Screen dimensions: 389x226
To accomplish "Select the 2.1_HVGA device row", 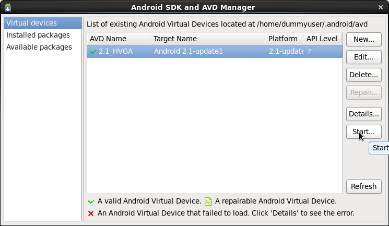I will [x=215, y=51].
